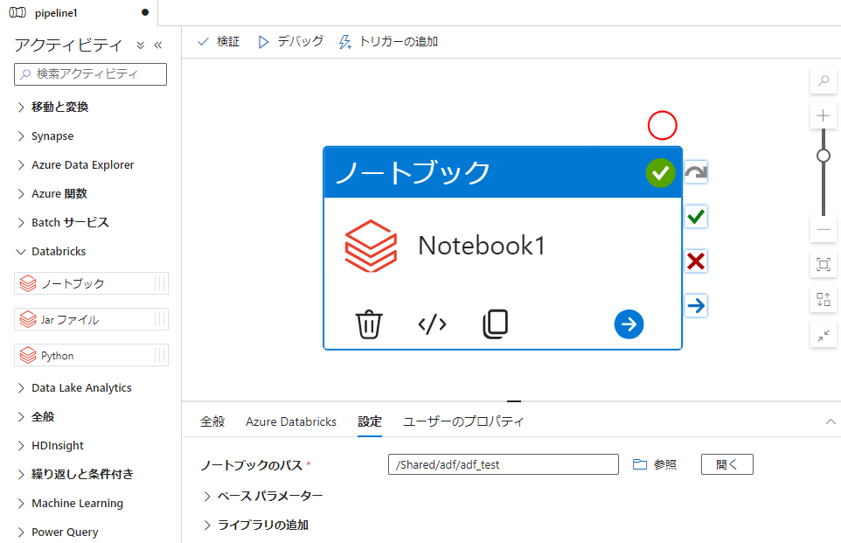View Notebook1 source code icon

(432, 324)
